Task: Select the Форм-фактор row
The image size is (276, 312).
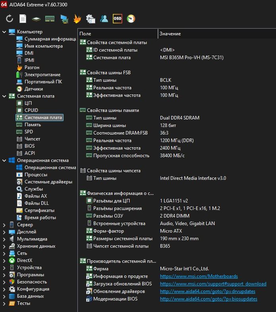Action: point(177,231)
